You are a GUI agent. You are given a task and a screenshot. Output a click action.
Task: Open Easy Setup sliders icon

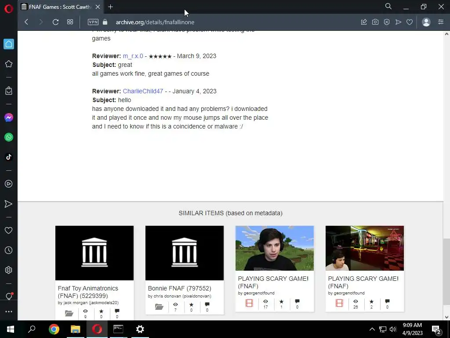coord(441,22)
